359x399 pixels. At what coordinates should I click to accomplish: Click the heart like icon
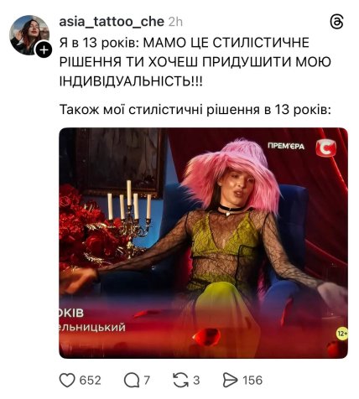pyautogui.click(x=67, y=381)
